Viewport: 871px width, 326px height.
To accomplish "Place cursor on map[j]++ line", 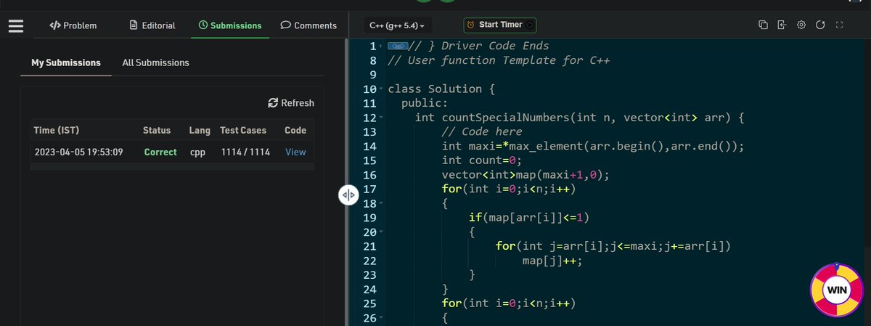I will pos(552,261).
